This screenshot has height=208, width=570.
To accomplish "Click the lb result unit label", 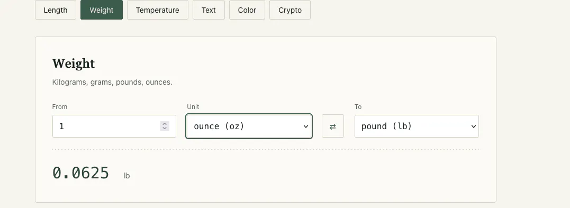I will [x=126, y=176].
